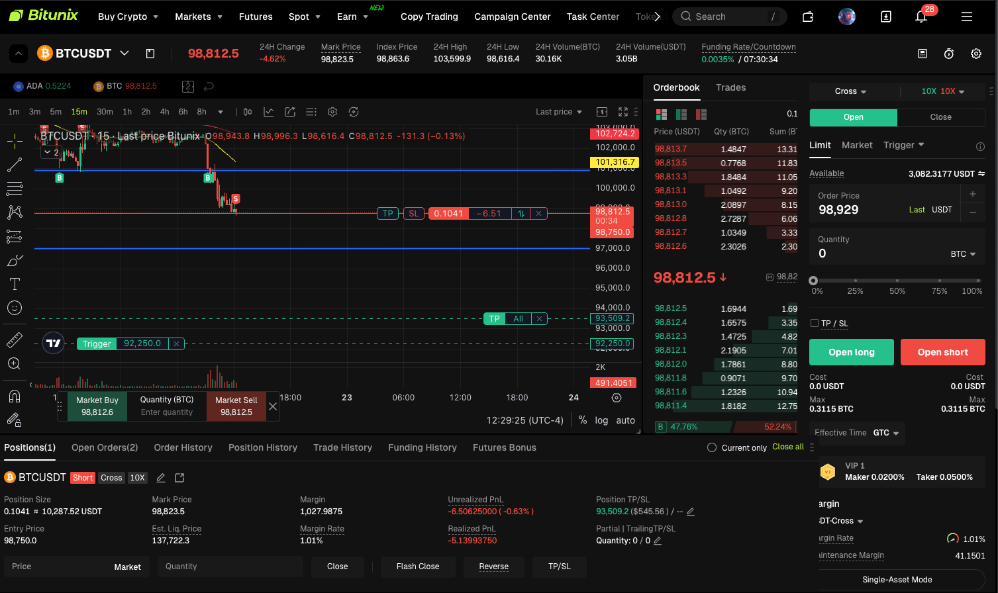Open the Last price dropdown
998x593 pixels.
click(x=559, y=112)
